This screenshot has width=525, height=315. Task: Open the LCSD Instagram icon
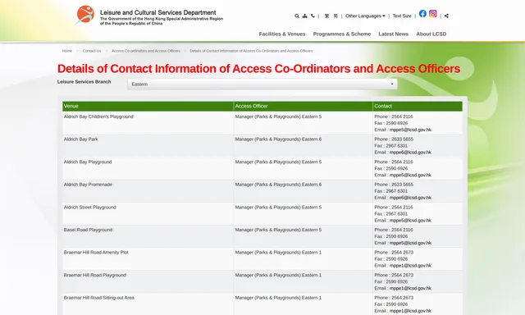(x=433, y=13)
